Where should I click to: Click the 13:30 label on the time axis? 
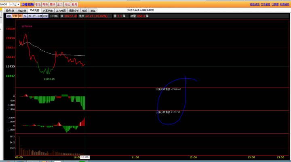click(280, 158)
